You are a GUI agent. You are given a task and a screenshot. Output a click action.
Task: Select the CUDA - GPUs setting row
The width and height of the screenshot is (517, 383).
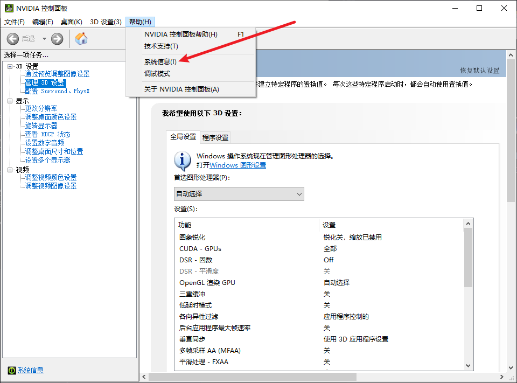pyautogui.click(x=319, y=249)
